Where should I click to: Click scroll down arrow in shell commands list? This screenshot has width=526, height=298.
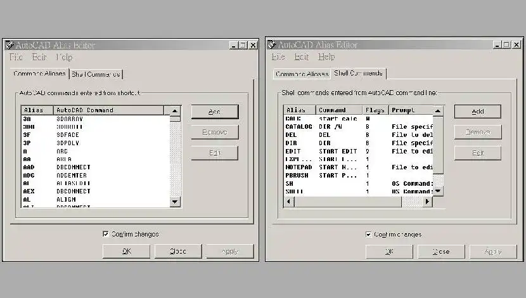point(438,191)
